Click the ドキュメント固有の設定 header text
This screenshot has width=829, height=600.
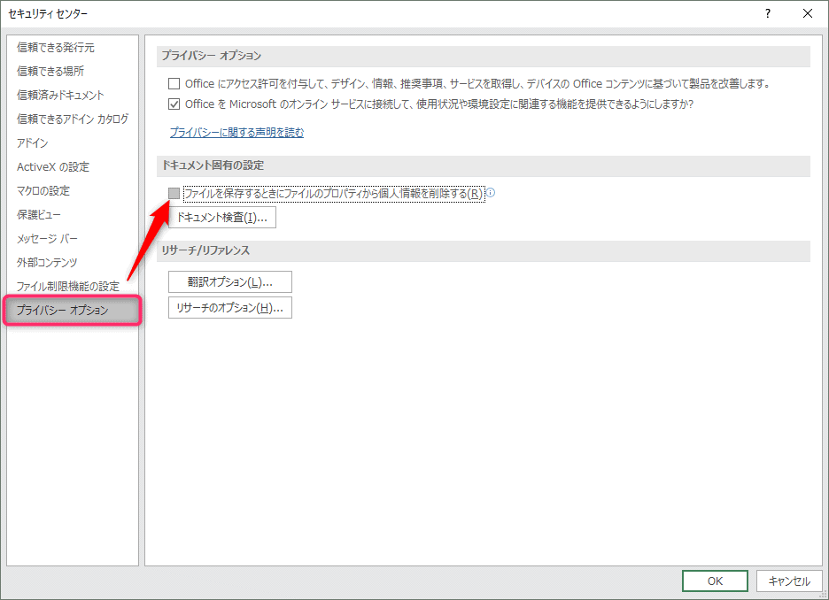point(213,165)
